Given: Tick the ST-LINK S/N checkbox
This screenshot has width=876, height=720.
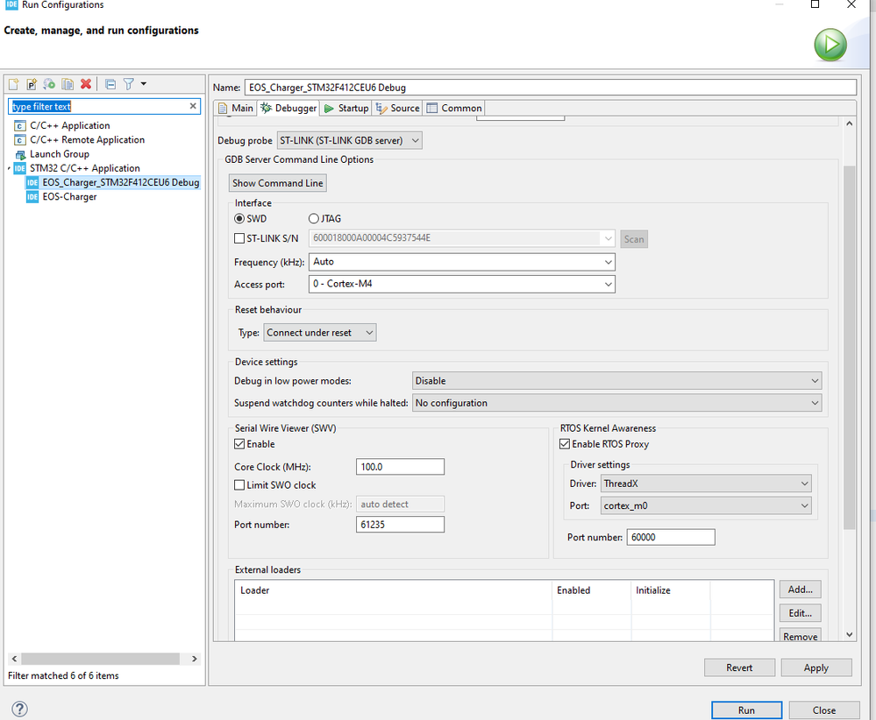Looking at the screenshot, I should point(240,238).
